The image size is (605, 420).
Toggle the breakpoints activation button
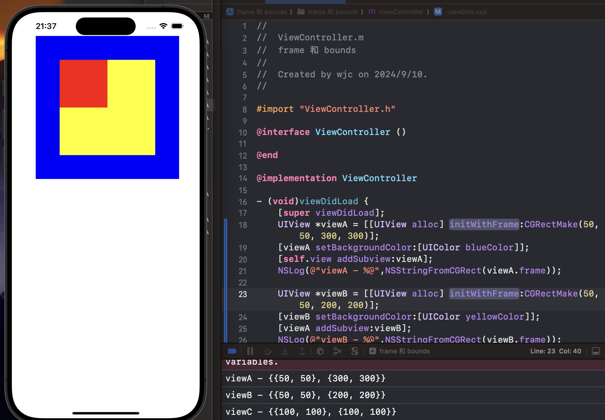232,351
